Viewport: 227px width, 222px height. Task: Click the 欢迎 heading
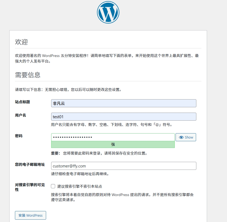[x=21, y=42]
